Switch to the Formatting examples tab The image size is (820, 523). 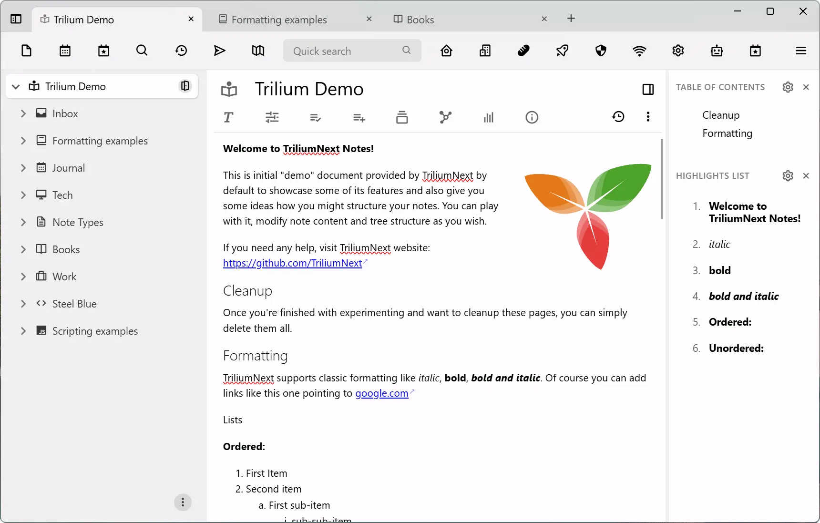coord(279,20)
